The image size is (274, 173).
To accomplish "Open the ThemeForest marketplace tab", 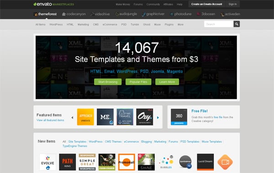I will (45, 14).
